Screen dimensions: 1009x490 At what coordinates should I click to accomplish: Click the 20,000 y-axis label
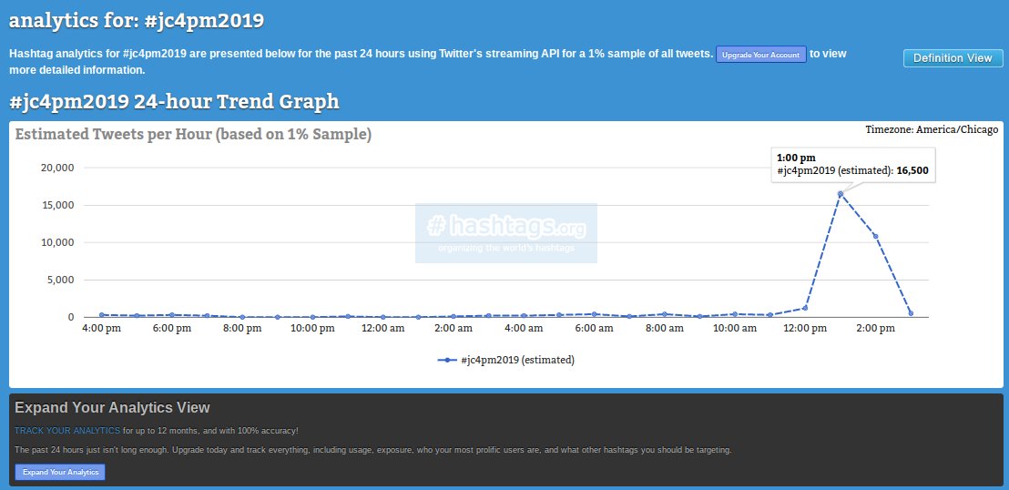(x=58, y=168)
